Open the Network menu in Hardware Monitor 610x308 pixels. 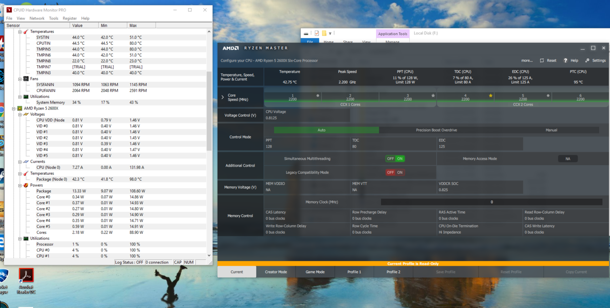point(37,19)
